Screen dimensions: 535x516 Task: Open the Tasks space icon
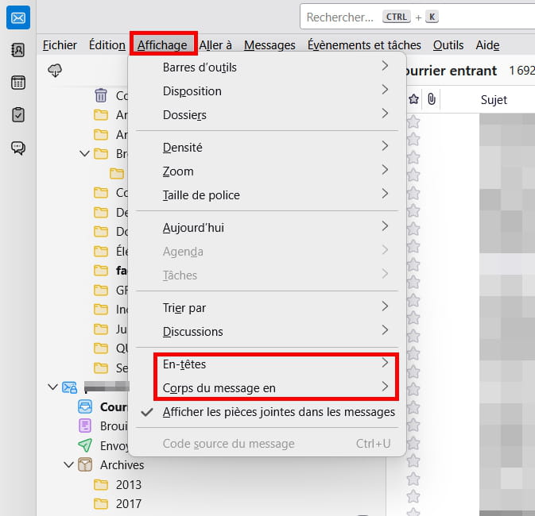tap(17, 114)
